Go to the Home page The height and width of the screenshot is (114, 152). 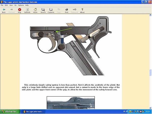pos(35,11)
